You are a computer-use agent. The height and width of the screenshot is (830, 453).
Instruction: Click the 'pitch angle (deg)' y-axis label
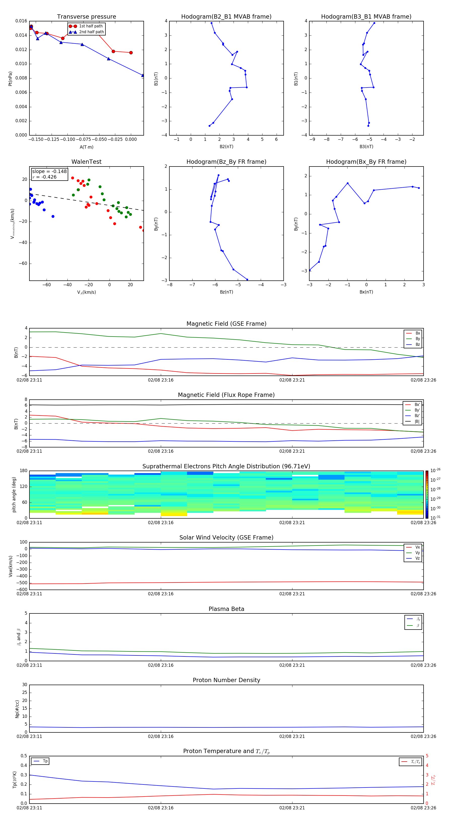coord(14,494)
